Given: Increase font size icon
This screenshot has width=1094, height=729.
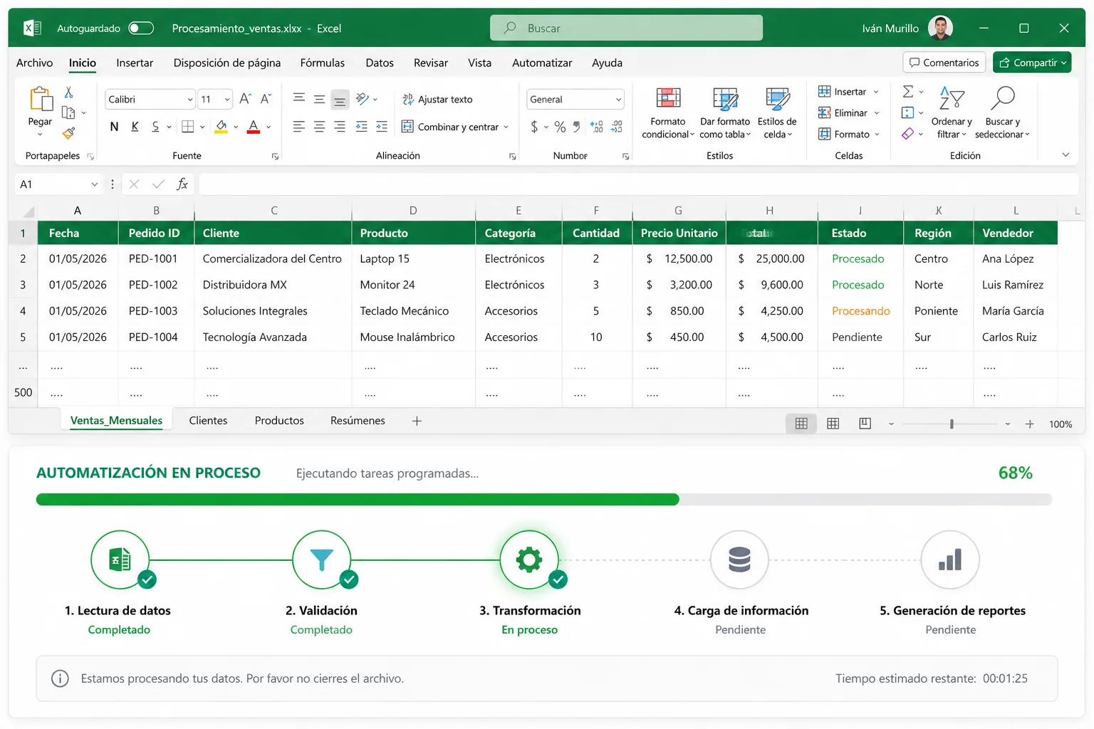Looking at the screenshot, I should 245,99.
